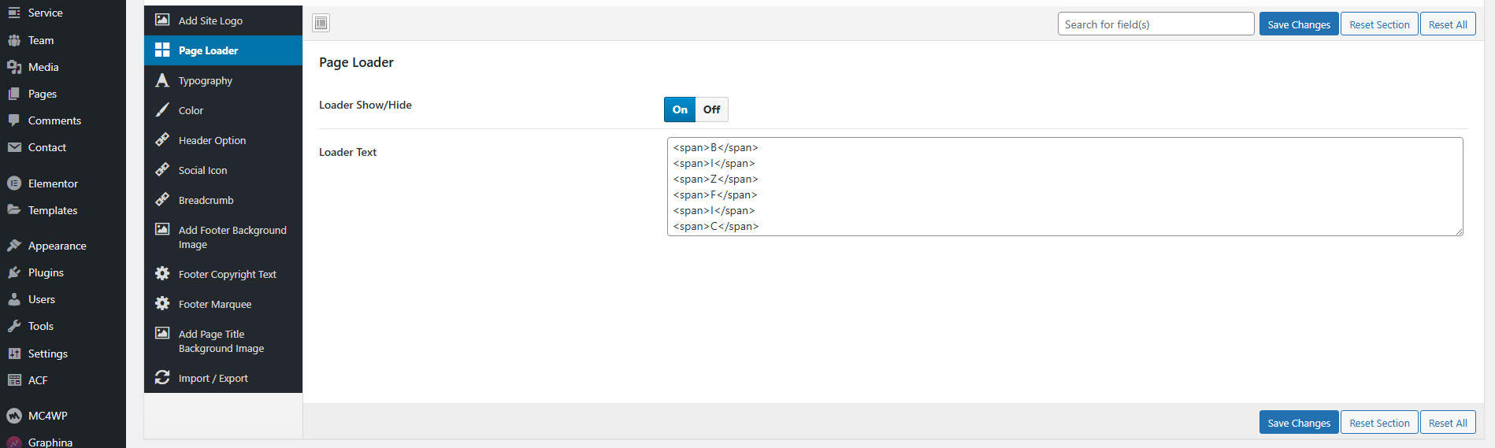Screen dimensions: 1495x448
Task: Open the Header Option section
Action: pyautogui.click(x=212, y=140)
